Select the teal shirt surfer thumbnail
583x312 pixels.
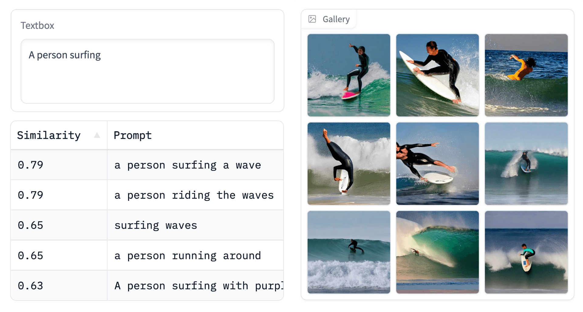coord(526,252)
